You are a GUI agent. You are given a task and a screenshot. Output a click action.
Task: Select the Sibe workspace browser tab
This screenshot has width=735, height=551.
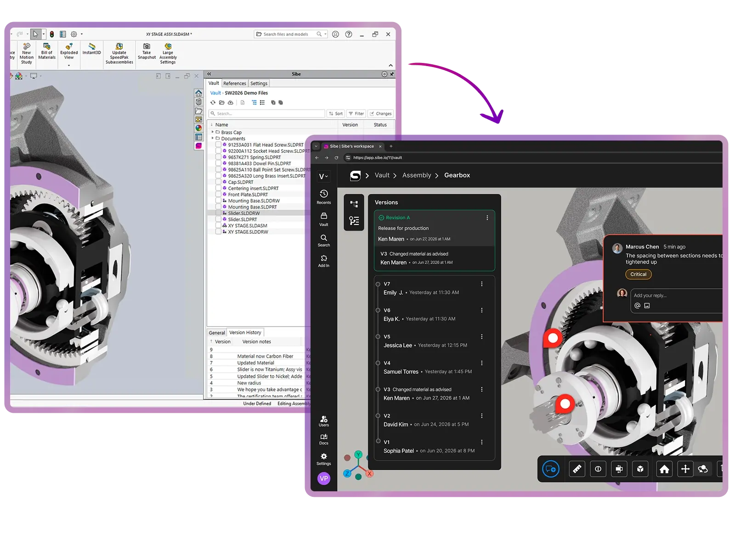click(352, 146)
